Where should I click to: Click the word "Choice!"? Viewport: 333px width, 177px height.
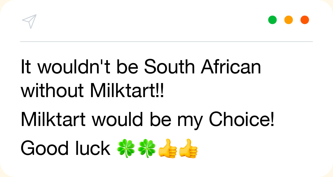(242, 119)
